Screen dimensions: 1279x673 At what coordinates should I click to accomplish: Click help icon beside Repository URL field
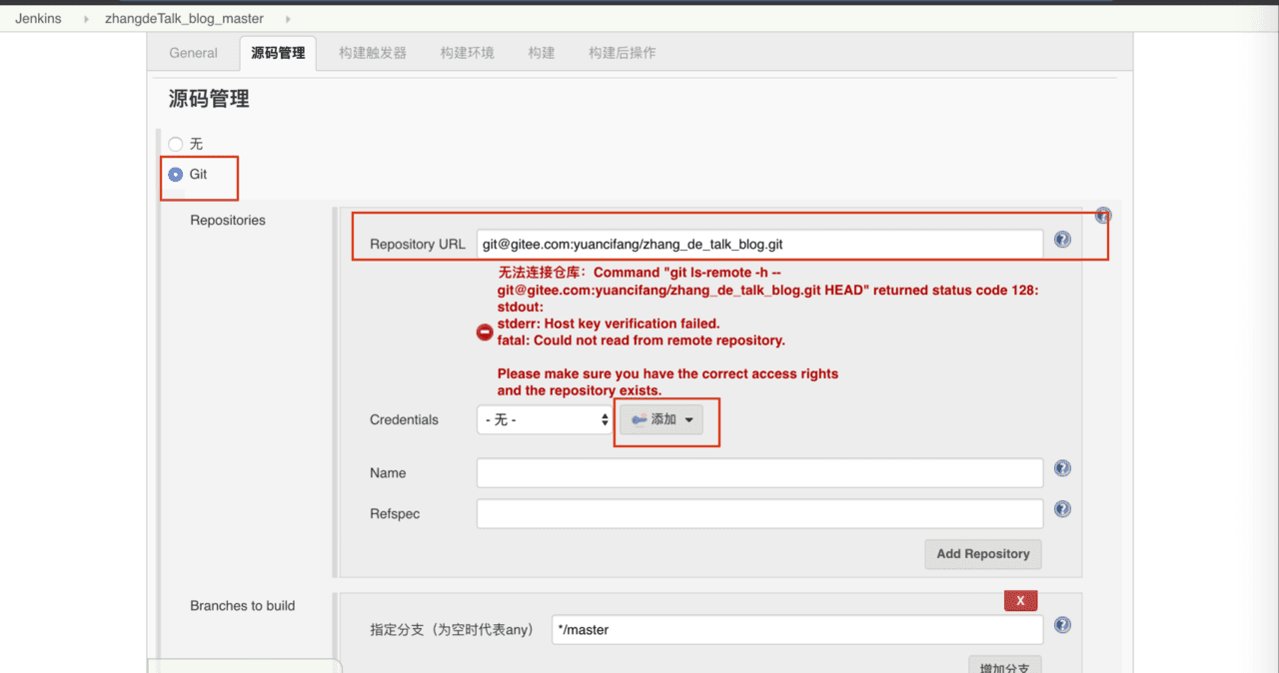tap(1062, 240)
